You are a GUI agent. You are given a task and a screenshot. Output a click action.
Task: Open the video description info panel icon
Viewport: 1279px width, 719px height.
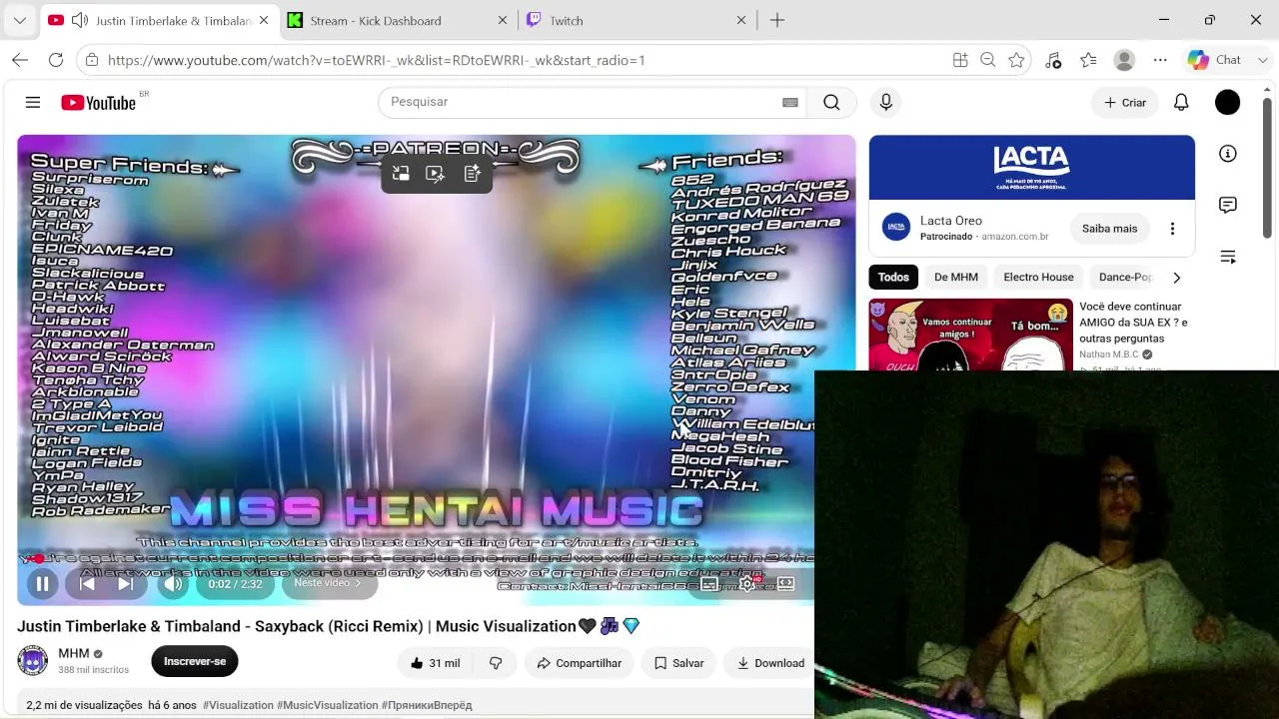pyautogui.click(x=1228, y=154)
